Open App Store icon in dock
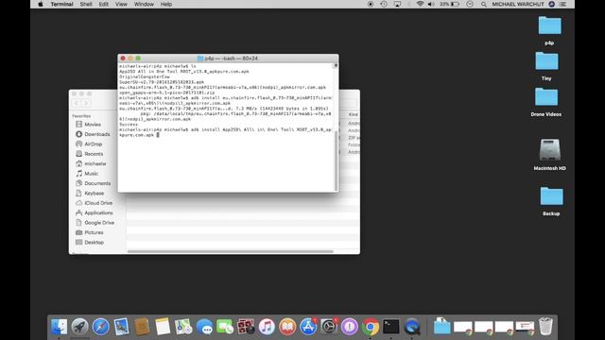605x340 pixels. click(308, 327)
